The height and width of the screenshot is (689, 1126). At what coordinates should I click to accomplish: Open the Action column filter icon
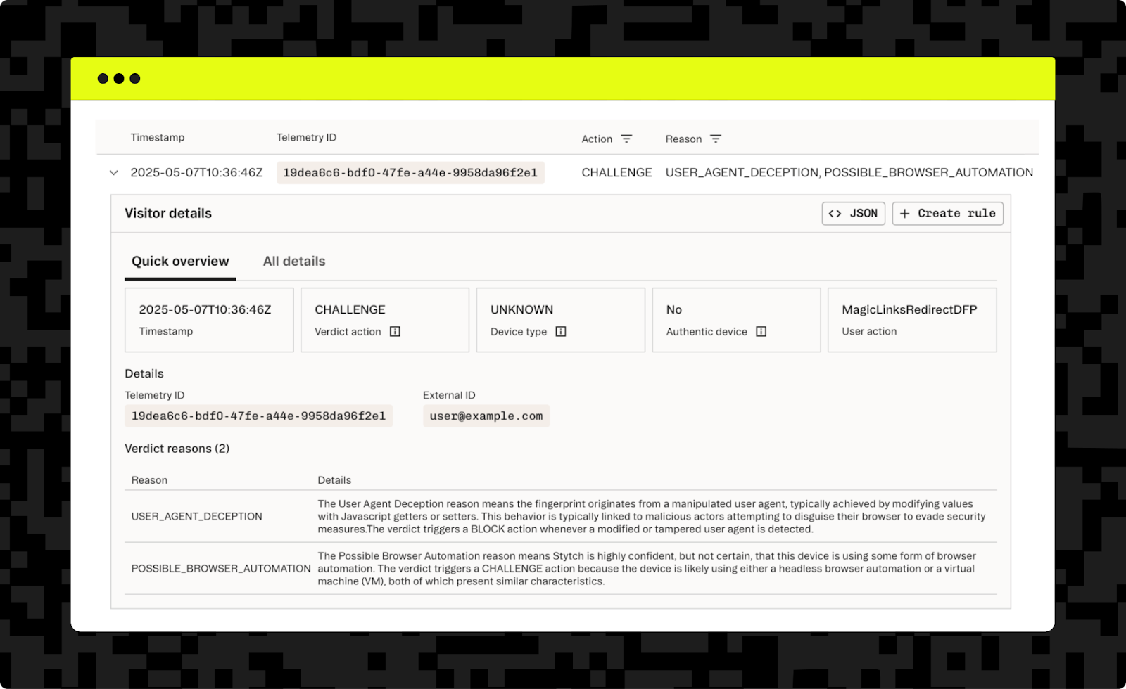coord(626,139)
